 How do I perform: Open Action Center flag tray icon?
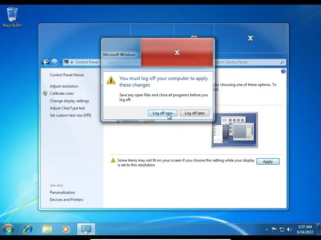coord(274,229)
